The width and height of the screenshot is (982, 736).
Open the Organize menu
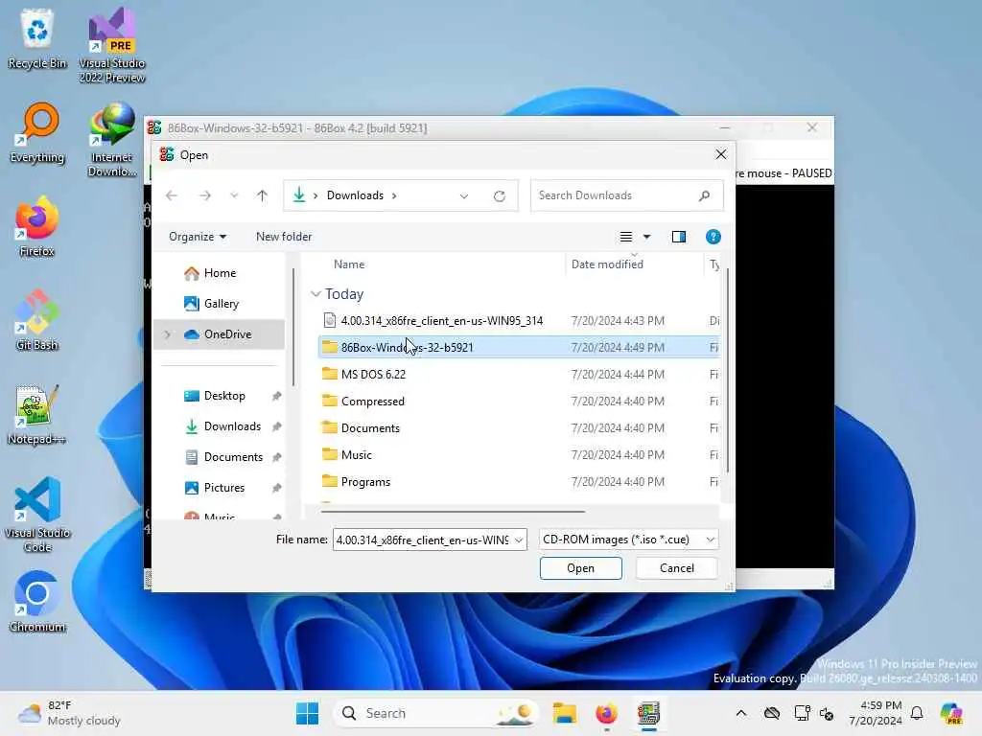coord(198,237)
